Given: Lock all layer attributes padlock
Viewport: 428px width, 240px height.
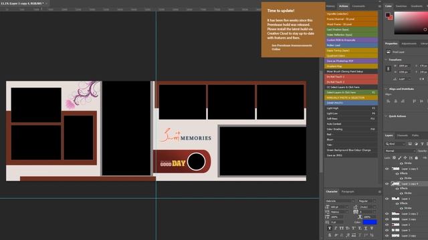Looking at the screenshot, I should pyautogui.click(x=416, y=157).
